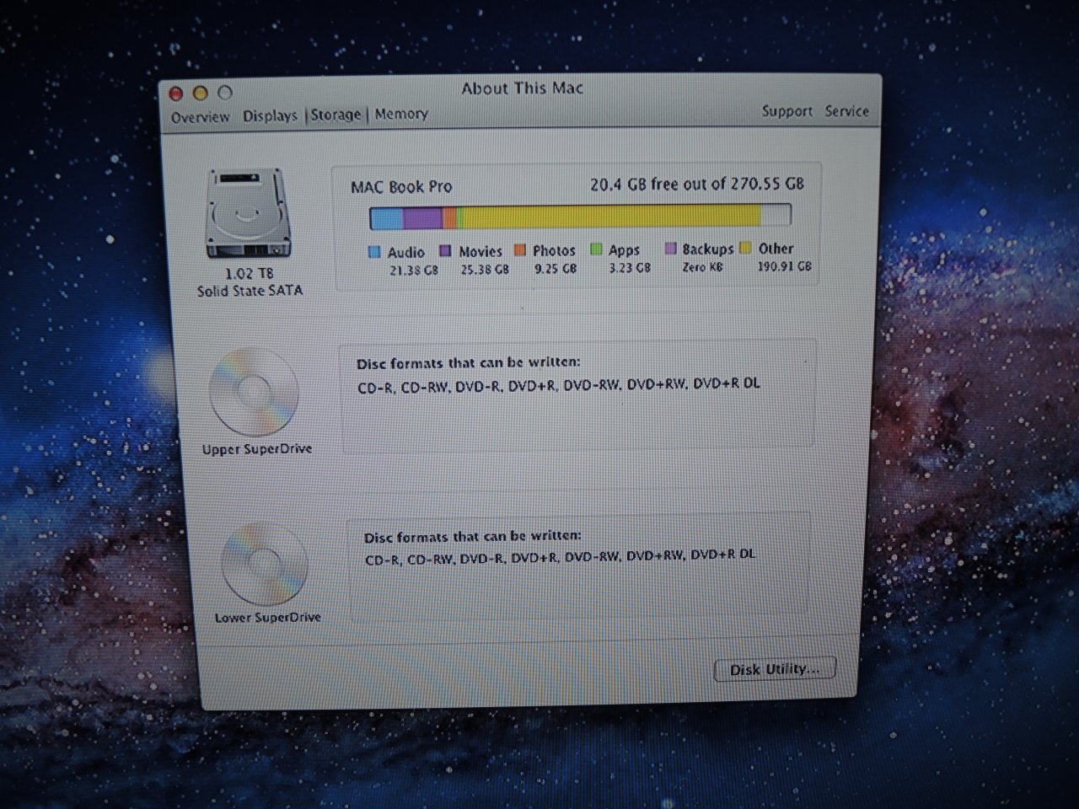Click the white free-space segment of storage bar
The width and height of the screenshot is (1079, 809).
click(x=776, y=215)
